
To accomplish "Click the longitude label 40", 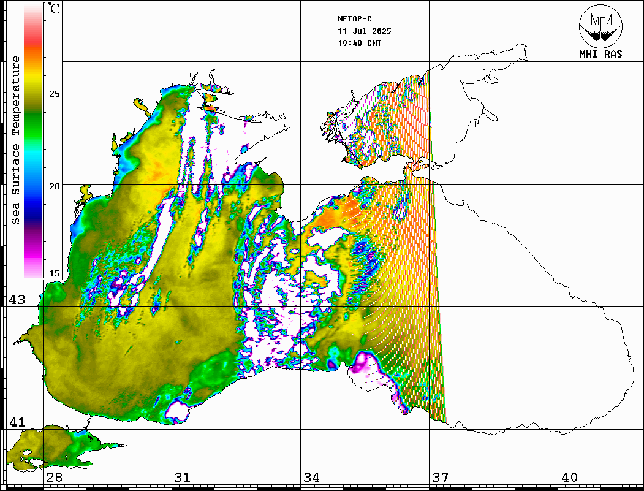I will click(569, 478).
